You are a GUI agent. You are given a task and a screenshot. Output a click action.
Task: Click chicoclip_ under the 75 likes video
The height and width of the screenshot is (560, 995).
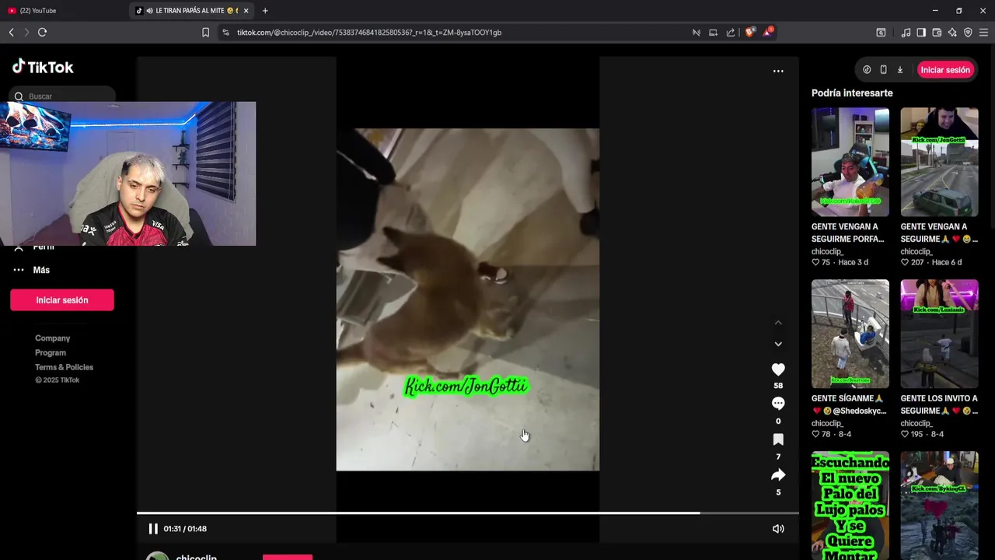pos(827,252)
